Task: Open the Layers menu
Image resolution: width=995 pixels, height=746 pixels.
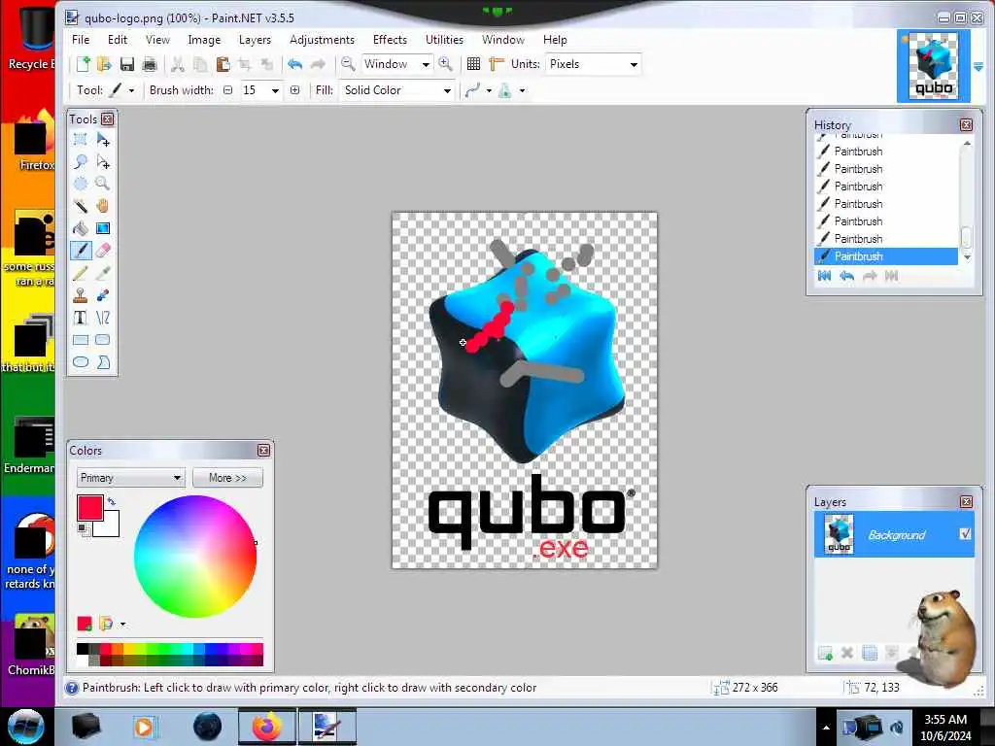Action: 256,39
